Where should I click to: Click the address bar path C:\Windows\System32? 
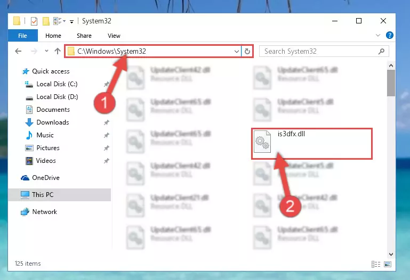111,51
